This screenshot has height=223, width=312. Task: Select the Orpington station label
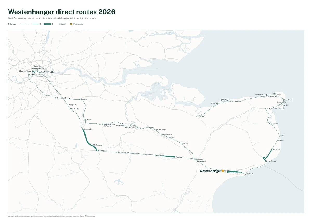[72, 104]
